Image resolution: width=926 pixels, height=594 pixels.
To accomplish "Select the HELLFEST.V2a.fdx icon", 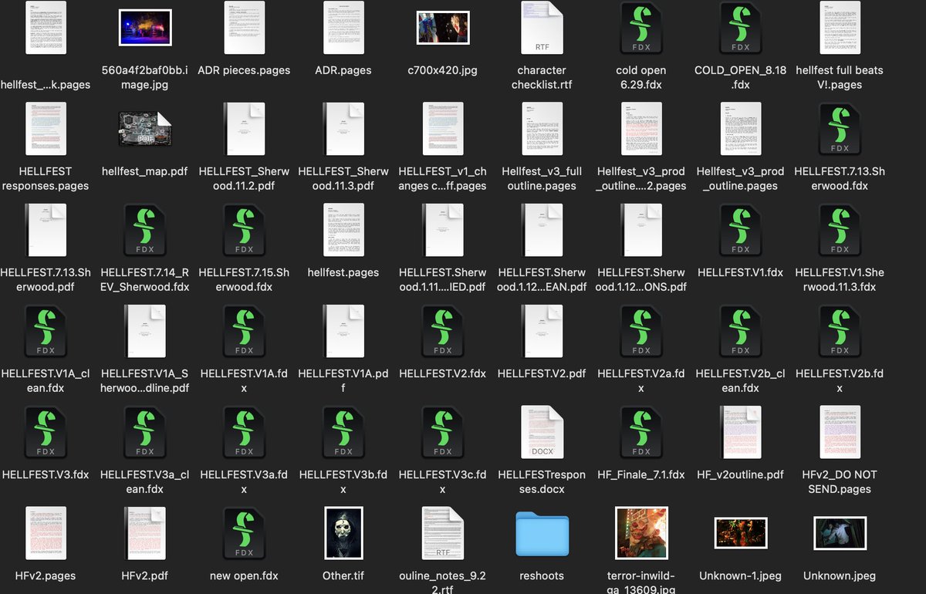I will [x=641, y=331].
